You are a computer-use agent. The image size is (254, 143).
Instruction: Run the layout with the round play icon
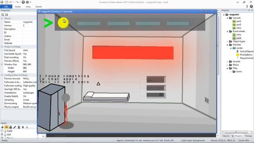click(x=23, y=2)
